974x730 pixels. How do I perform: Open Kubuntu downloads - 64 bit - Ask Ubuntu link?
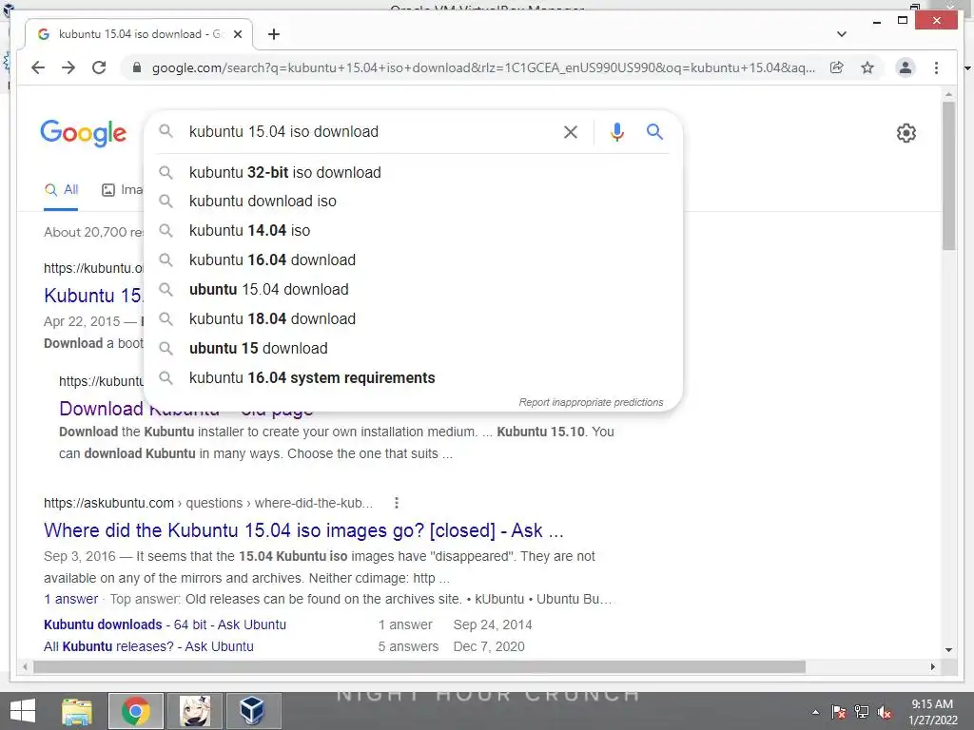click(165, 624)
